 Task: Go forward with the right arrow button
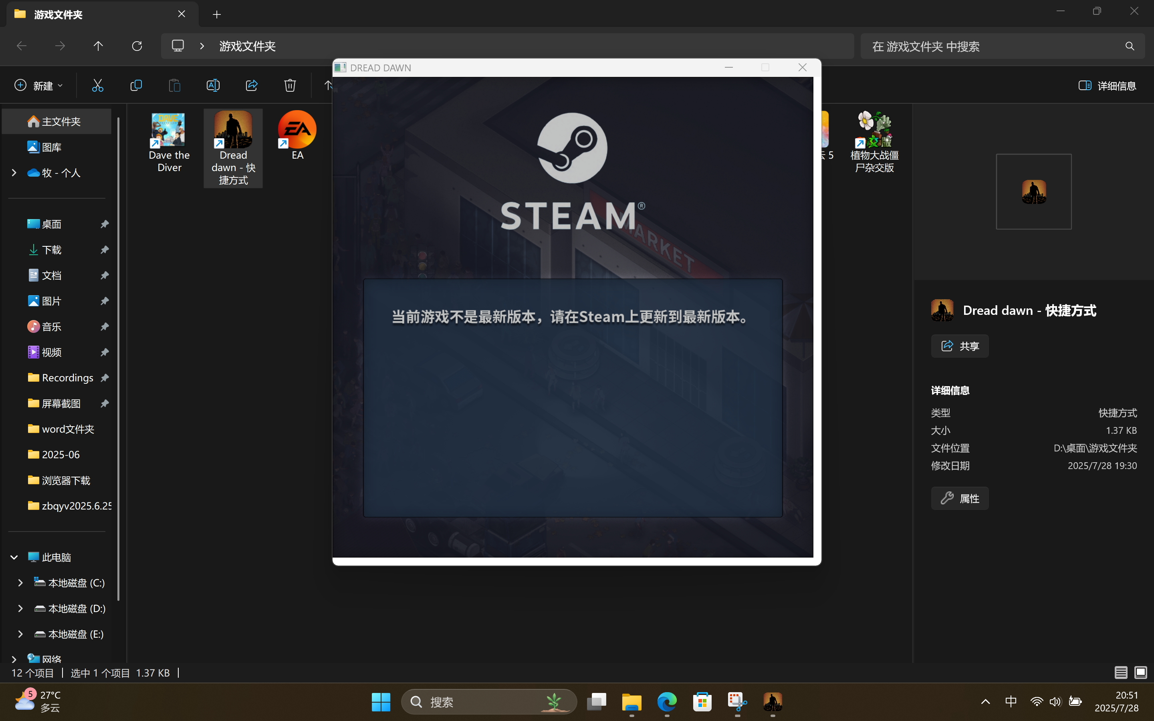(60, 46)
